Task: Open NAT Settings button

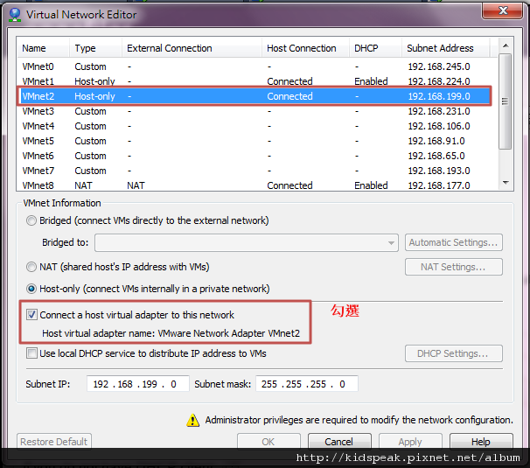Action: 454,267
